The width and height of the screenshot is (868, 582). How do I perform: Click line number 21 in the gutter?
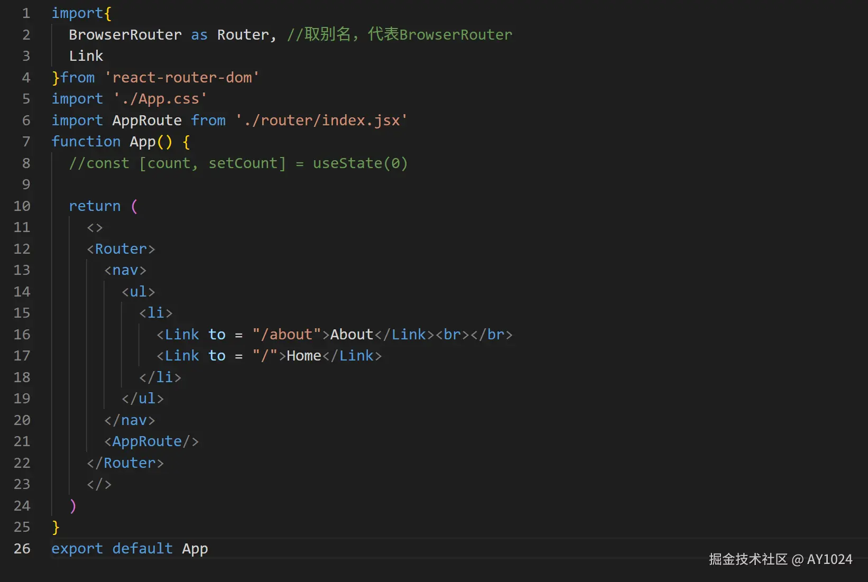(x=22, y=441)
